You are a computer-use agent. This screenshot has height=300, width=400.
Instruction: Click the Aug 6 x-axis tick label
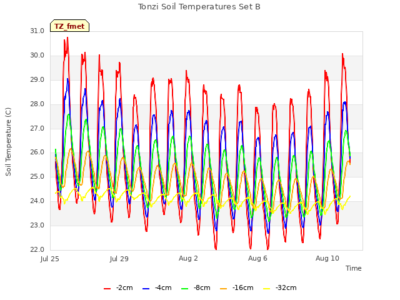pos(257,258)
